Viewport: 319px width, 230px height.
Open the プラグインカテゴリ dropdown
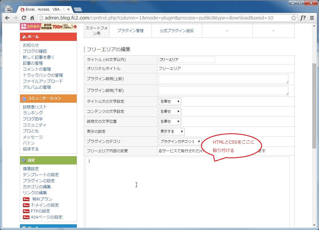pyautogui.click(x=180, y=141)
